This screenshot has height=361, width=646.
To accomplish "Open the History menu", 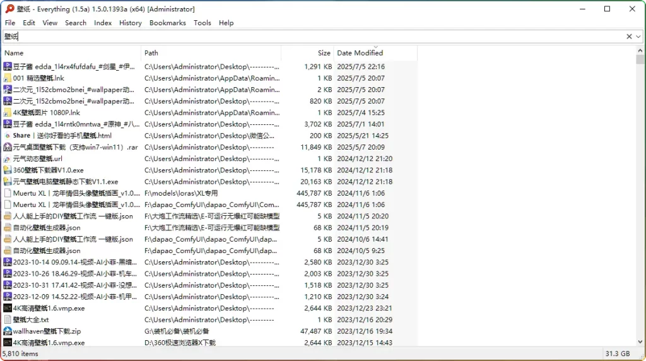I will (130, 23).
